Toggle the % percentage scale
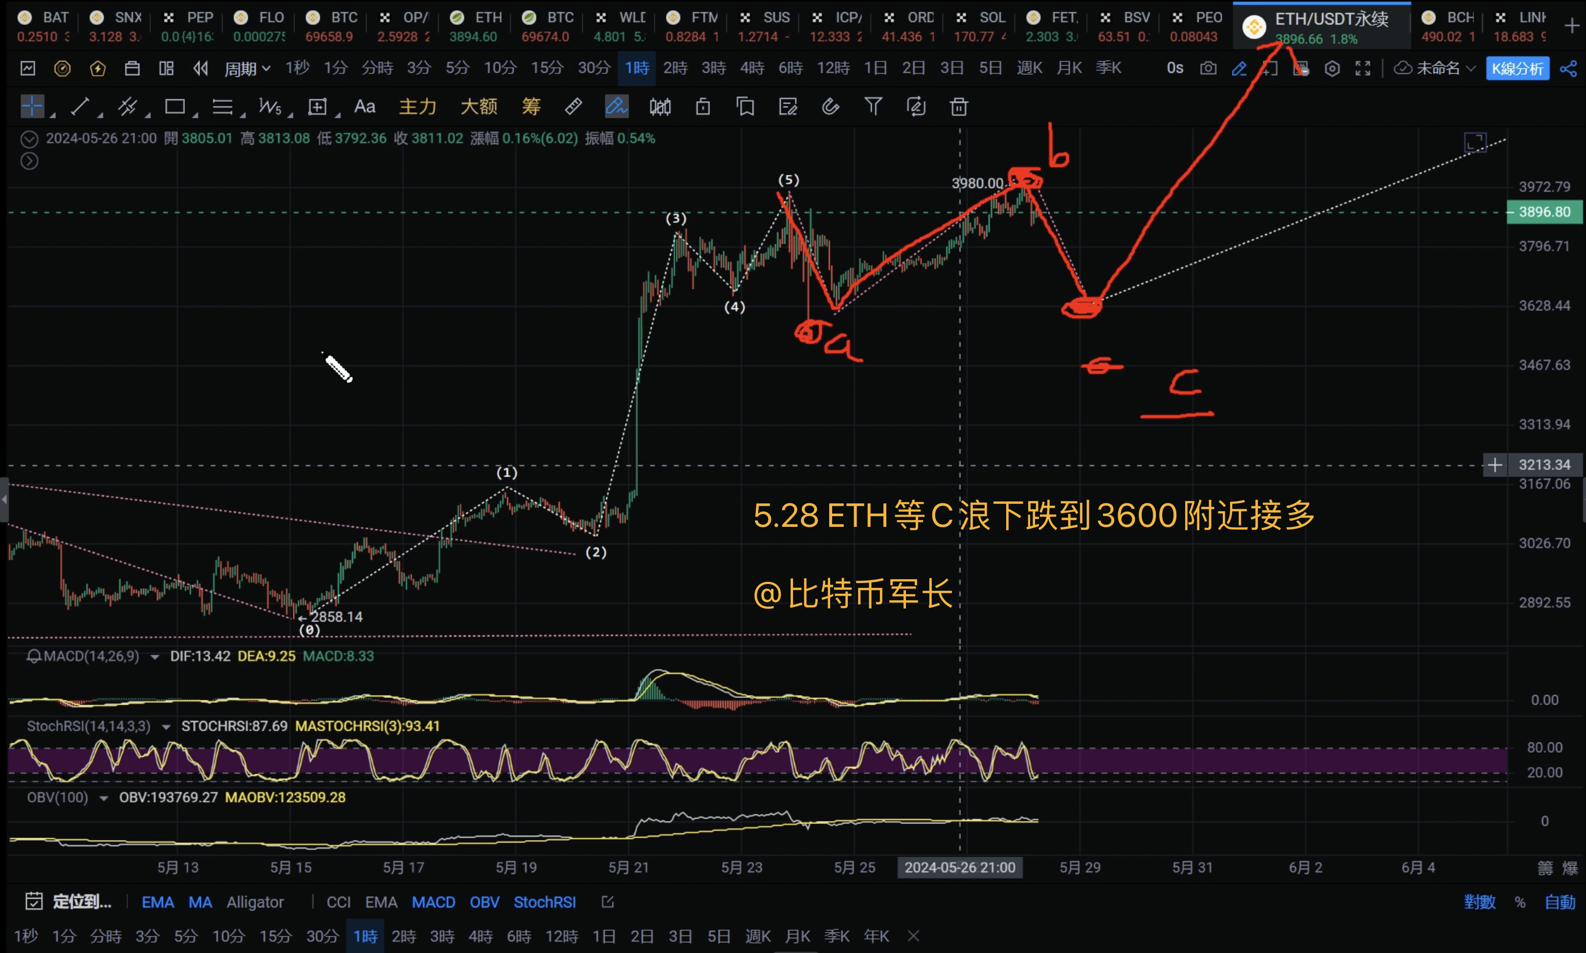 1520,902
